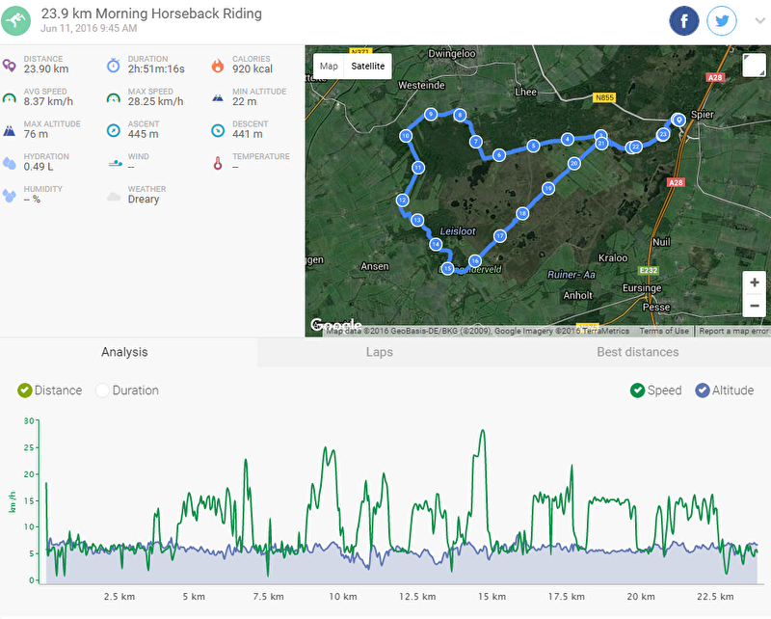Click kilometer marker 10 on route

click(406, 136)
